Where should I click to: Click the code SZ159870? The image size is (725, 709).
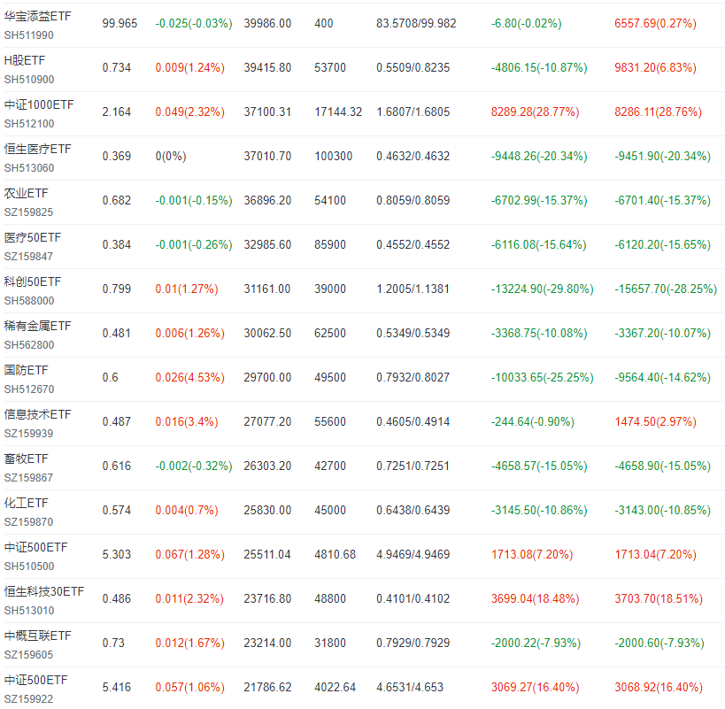(x=28, y=522)
